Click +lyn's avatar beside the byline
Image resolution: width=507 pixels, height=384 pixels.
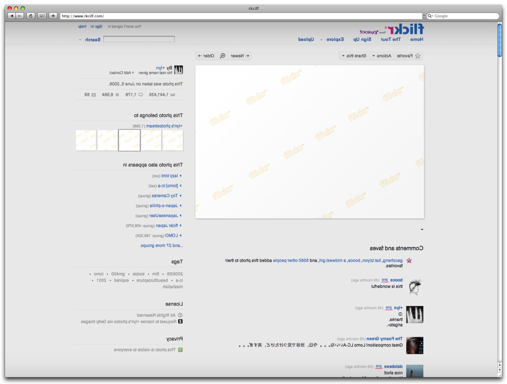tap(179, 70)
